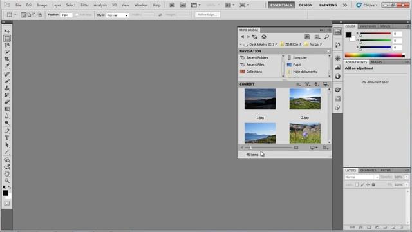Show more workspaces with double chevron
The height and width of the screenshot is (232, 412).
pos(345,5)
